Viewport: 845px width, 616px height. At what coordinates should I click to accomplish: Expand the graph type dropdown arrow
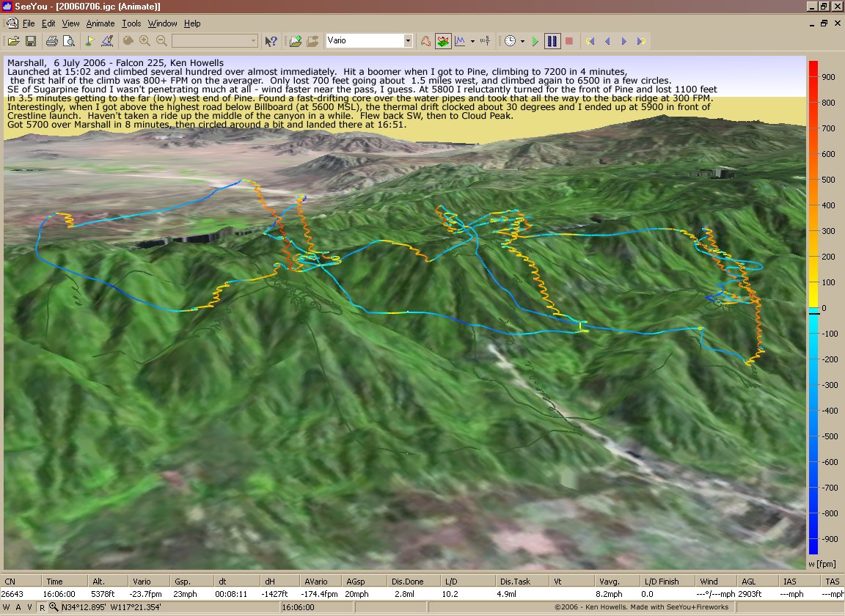[x=472, y=41]
